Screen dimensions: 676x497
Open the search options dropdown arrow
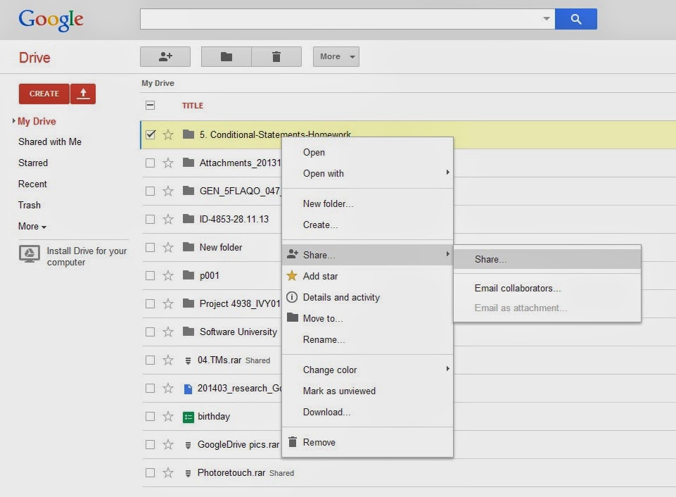547,18
